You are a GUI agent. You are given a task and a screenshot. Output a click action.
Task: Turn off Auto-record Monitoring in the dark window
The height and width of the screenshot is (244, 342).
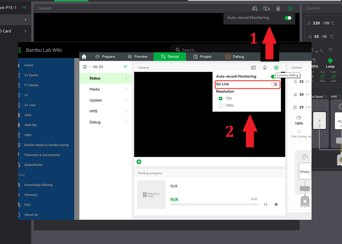click(x=288, y=18)
